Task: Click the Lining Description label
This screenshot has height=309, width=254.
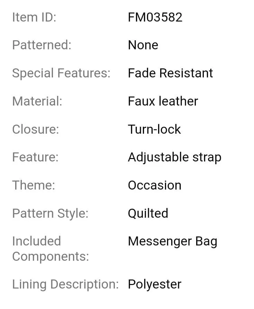Action: click(x=65, y=285)
